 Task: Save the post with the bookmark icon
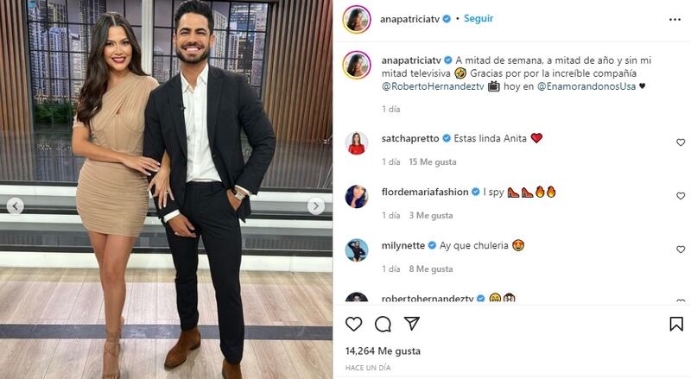pos(676,324)
